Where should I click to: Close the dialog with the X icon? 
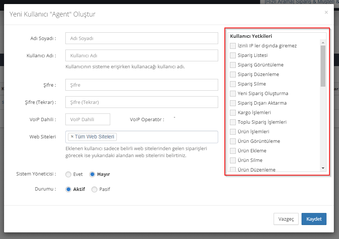326,12
